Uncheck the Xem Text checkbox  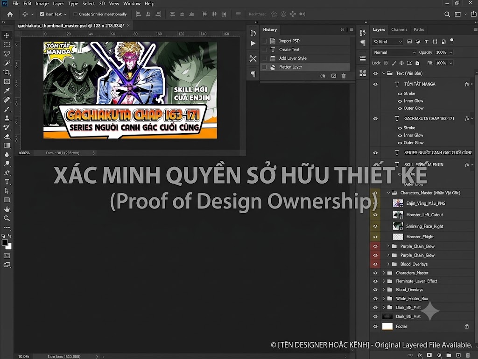coord(42,14)
